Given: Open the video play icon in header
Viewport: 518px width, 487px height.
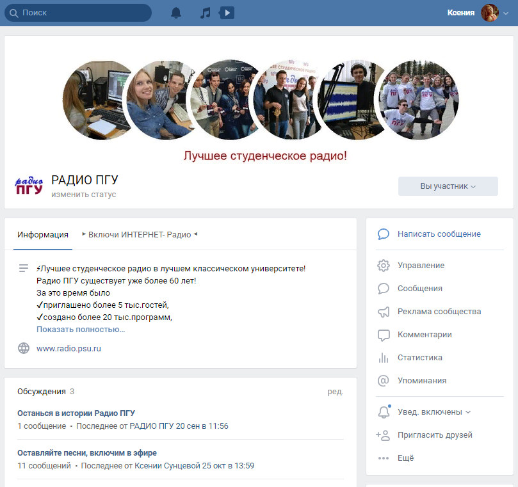Looking at the screenshot, I should pyautogui.click(x=227, y=13).
